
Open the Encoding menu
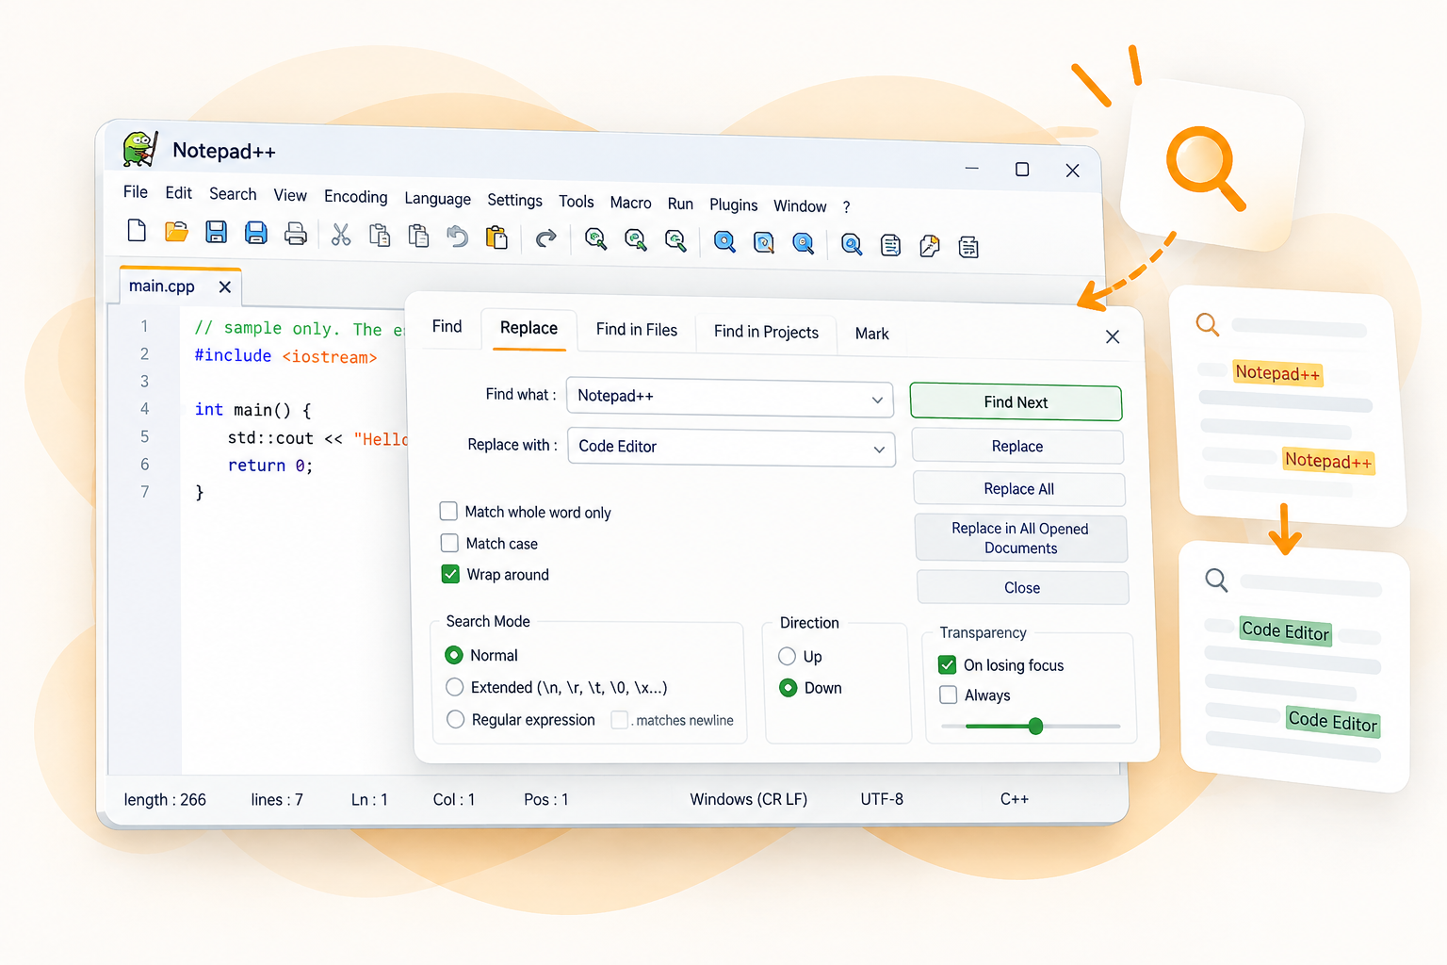[x=356, y=196]
